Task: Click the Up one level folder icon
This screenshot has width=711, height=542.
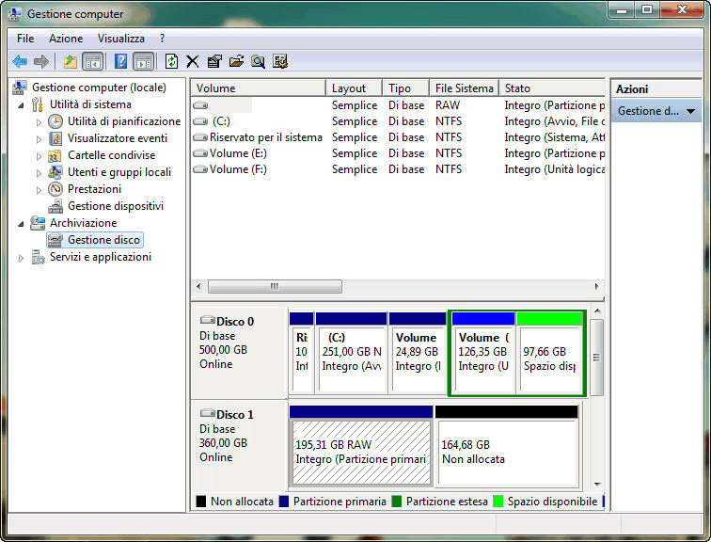Action: click(70, 61)
